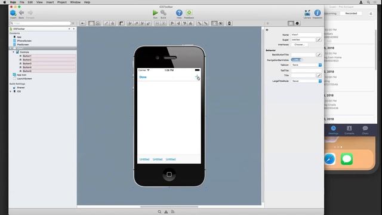Select iPhoneScreen in the navigator
Image resolution: width=382 pixels, height=215 pixels.
pyautogui.click(x=24, y=41)
